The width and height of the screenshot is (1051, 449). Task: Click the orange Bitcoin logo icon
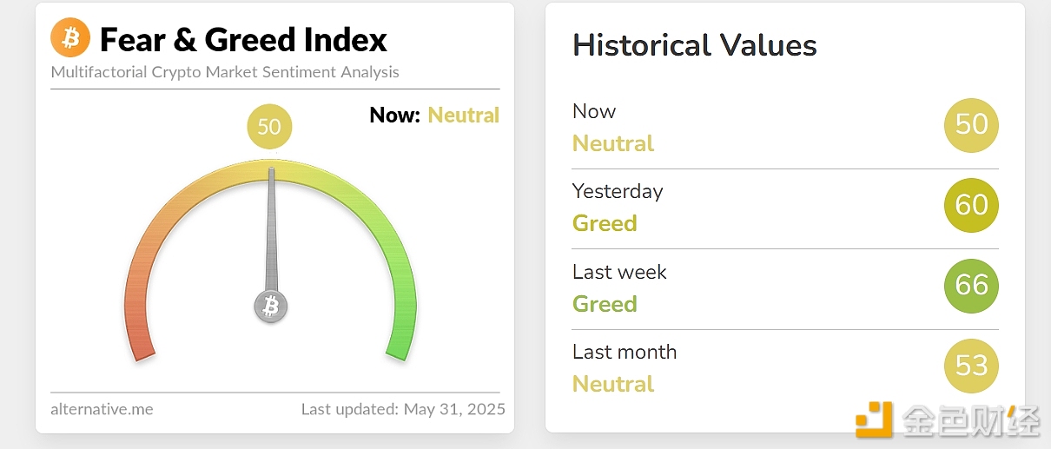70,38
